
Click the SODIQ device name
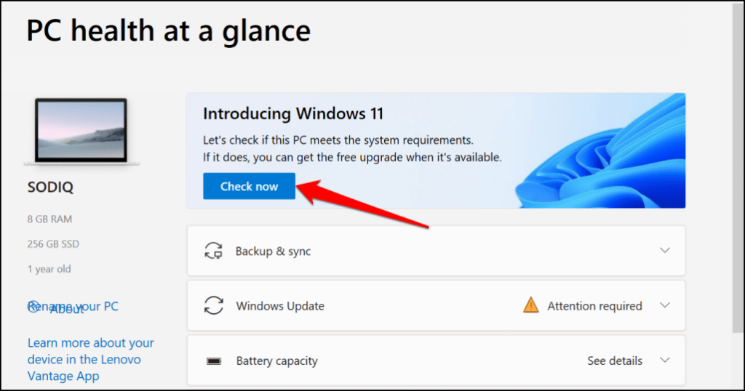[50, 188]
